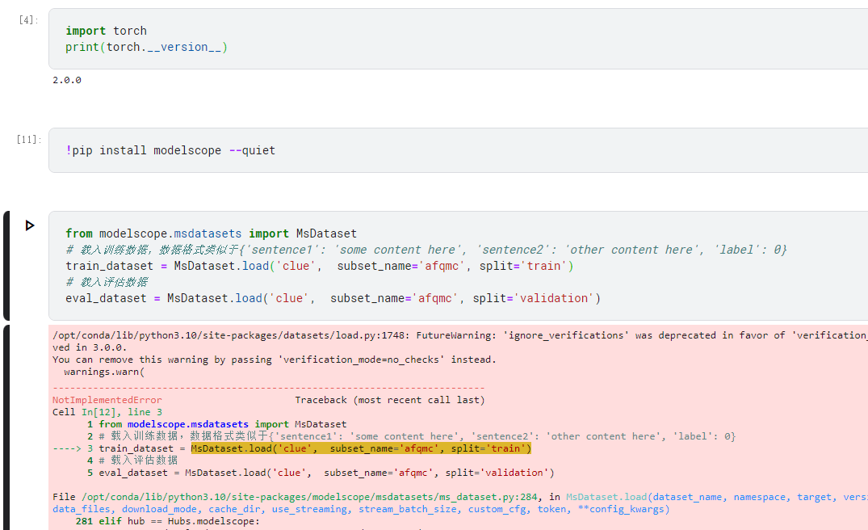Collapse the error output via left bar
The width and height of the screenshot is (868, 530).
pos(6,427)
